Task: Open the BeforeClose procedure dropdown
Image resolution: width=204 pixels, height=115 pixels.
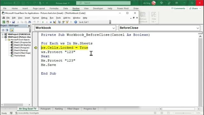Action: click(198, 28)
